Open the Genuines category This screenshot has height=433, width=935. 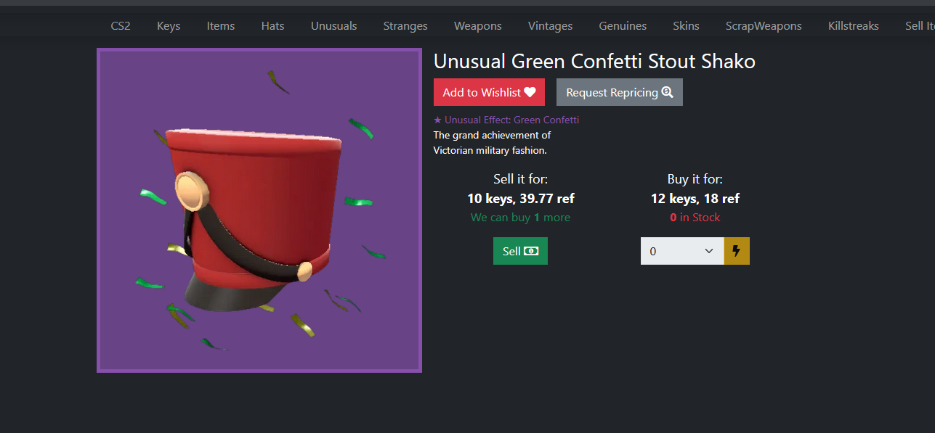click(x=623, y=25)
